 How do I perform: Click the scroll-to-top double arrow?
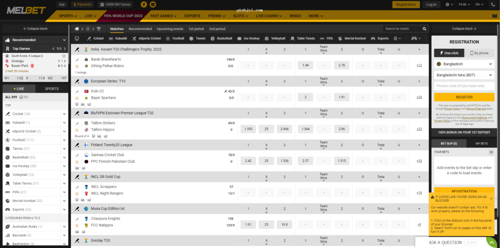(x=493, y=242)
